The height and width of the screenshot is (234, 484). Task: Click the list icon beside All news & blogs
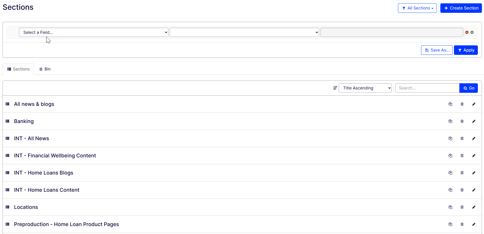pos(7,104)
